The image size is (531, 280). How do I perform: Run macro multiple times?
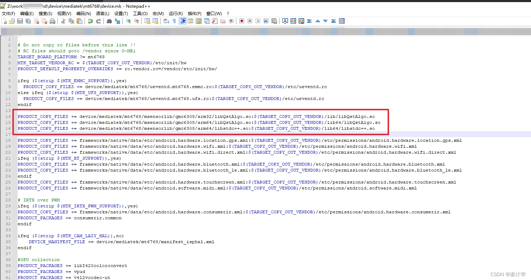pyautogui.click(x=266, y=21)
